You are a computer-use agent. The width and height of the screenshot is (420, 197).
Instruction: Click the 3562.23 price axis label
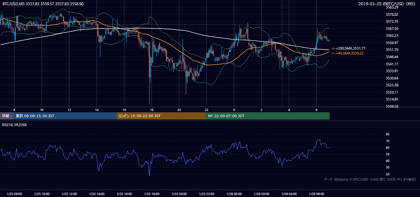pos(392,35)
